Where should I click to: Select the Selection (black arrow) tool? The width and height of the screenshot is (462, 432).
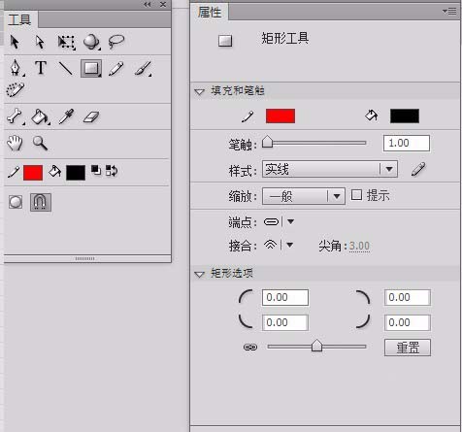[x=15, y=42]
